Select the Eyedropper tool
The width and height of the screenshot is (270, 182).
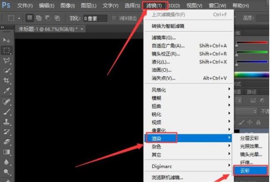tap(7, 91)
